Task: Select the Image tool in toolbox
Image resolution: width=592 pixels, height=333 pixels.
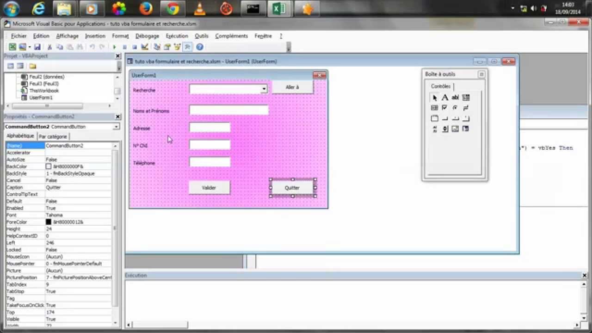Action: point(455,129)
